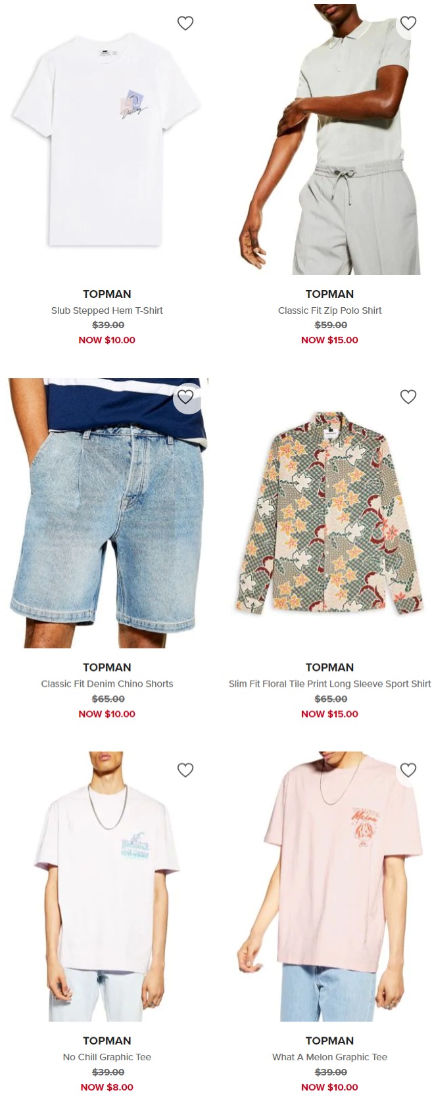Click the NOW $8.00 sale price
Image resolution: width=432 pixels, height=1105 pixels.
107,1087
